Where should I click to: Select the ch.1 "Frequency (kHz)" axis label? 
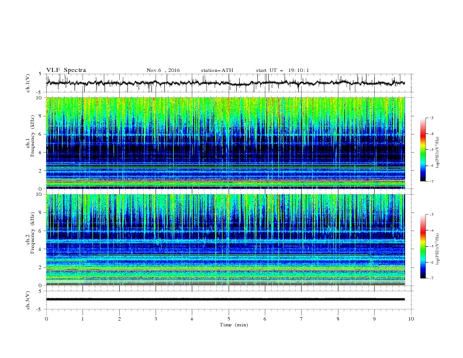point(33,136)
